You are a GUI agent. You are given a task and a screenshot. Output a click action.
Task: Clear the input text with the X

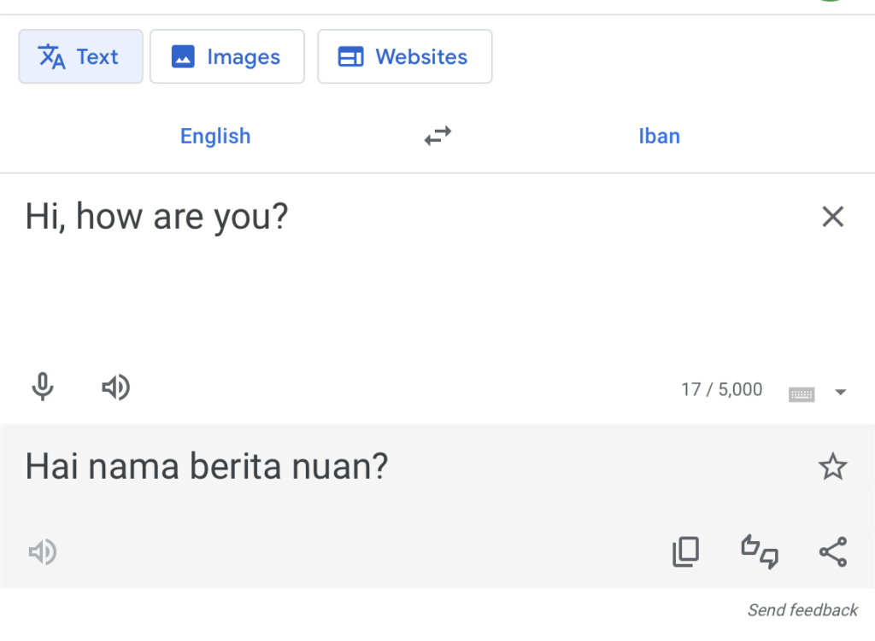[x=832, y=217]
